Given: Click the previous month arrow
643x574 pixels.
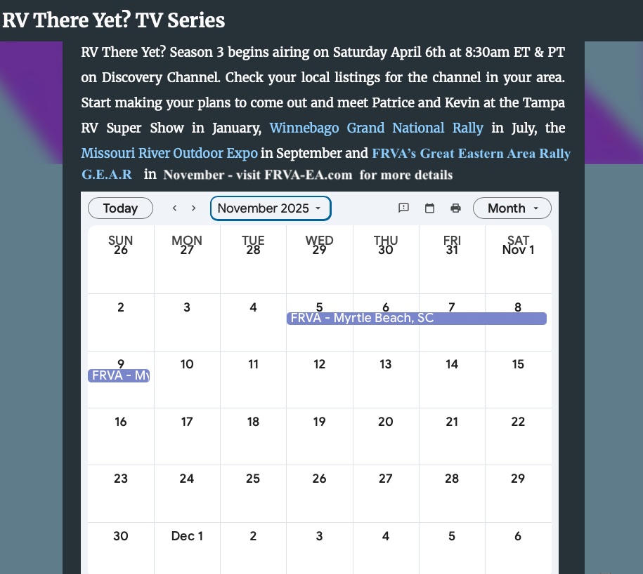Looking at the screenshot, I should [174, 208].
